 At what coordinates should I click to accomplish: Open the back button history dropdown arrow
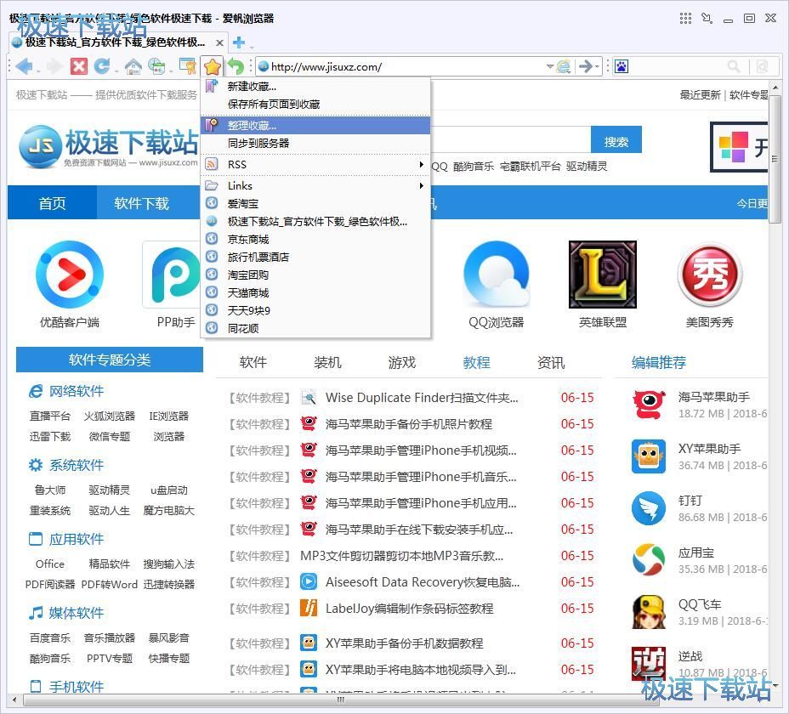click(38, 71)
